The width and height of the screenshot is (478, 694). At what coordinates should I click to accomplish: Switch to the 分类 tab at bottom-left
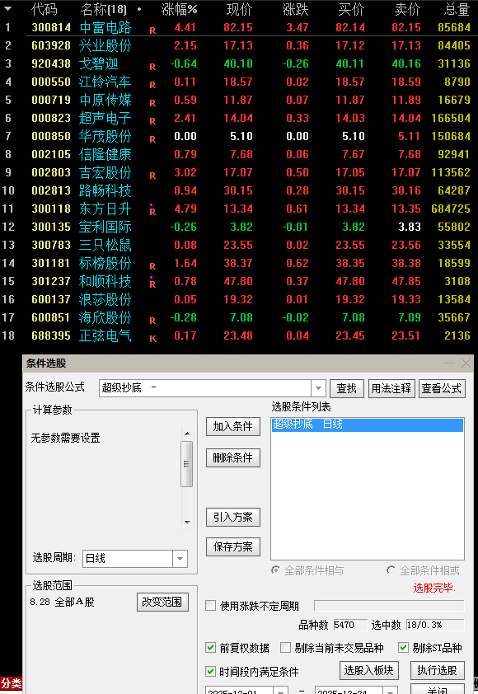click(x=11, y=683)
